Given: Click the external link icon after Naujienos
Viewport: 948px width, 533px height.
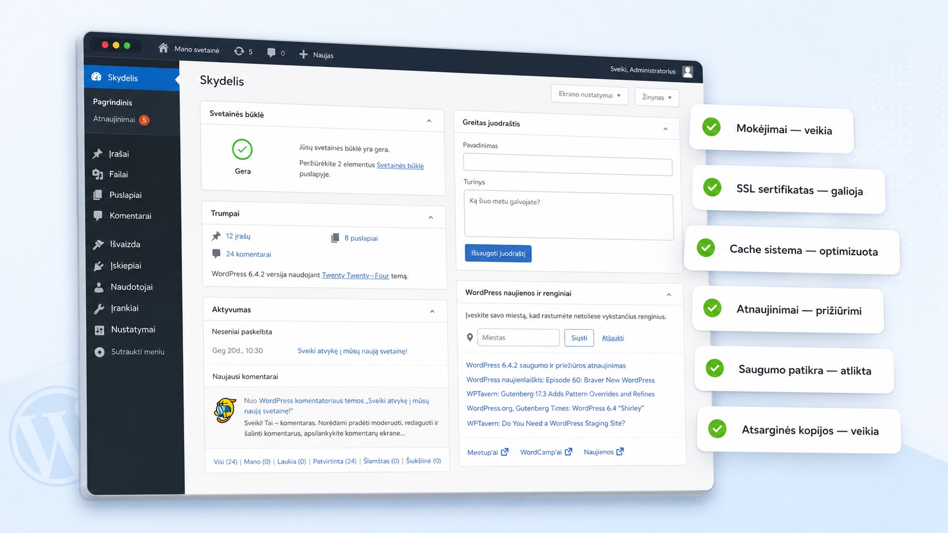Looking at the screenshot, I should [620, 451].
